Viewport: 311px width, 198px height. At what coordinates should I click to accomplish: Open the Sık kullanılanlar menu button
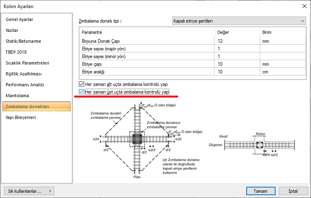coord(29,191)
